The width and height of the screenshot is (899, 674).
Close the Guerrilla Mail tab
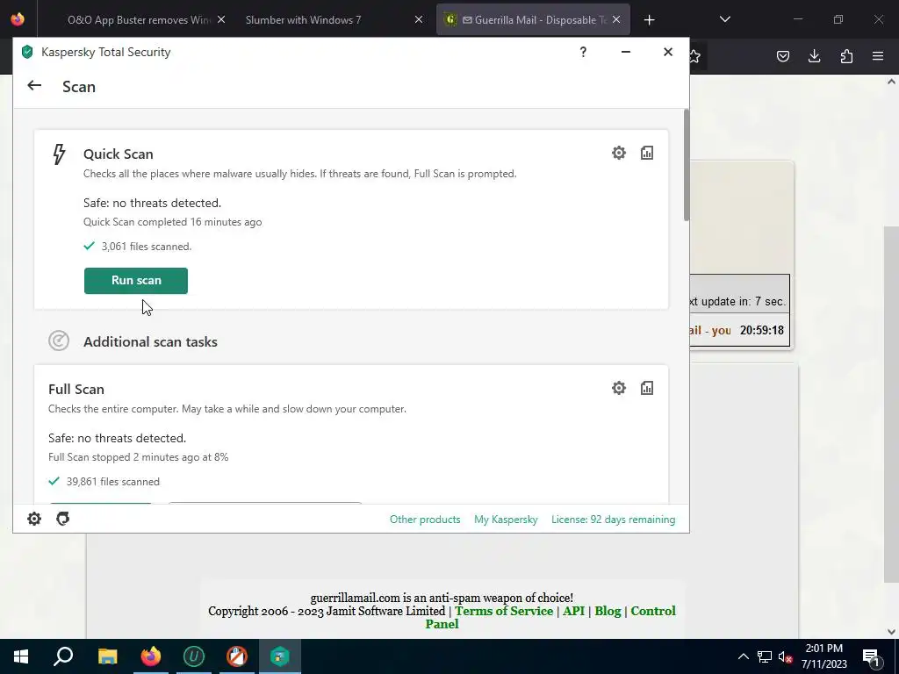616,20
